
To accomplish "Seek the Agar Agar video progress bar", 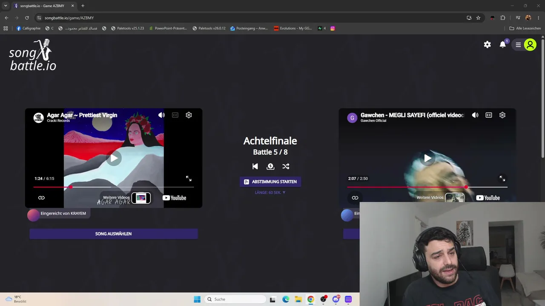I will pos(114,187).
